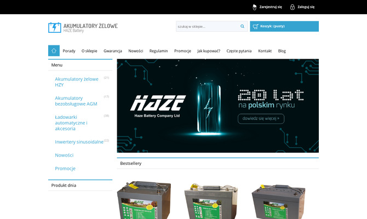
Task: Click the dowiedz się więcej banner button
Action: tap(261, 119)
